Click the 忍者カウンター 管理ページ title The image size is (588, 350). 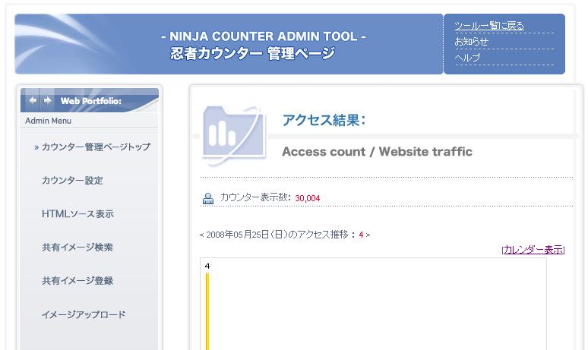click(x=252, y=53)
